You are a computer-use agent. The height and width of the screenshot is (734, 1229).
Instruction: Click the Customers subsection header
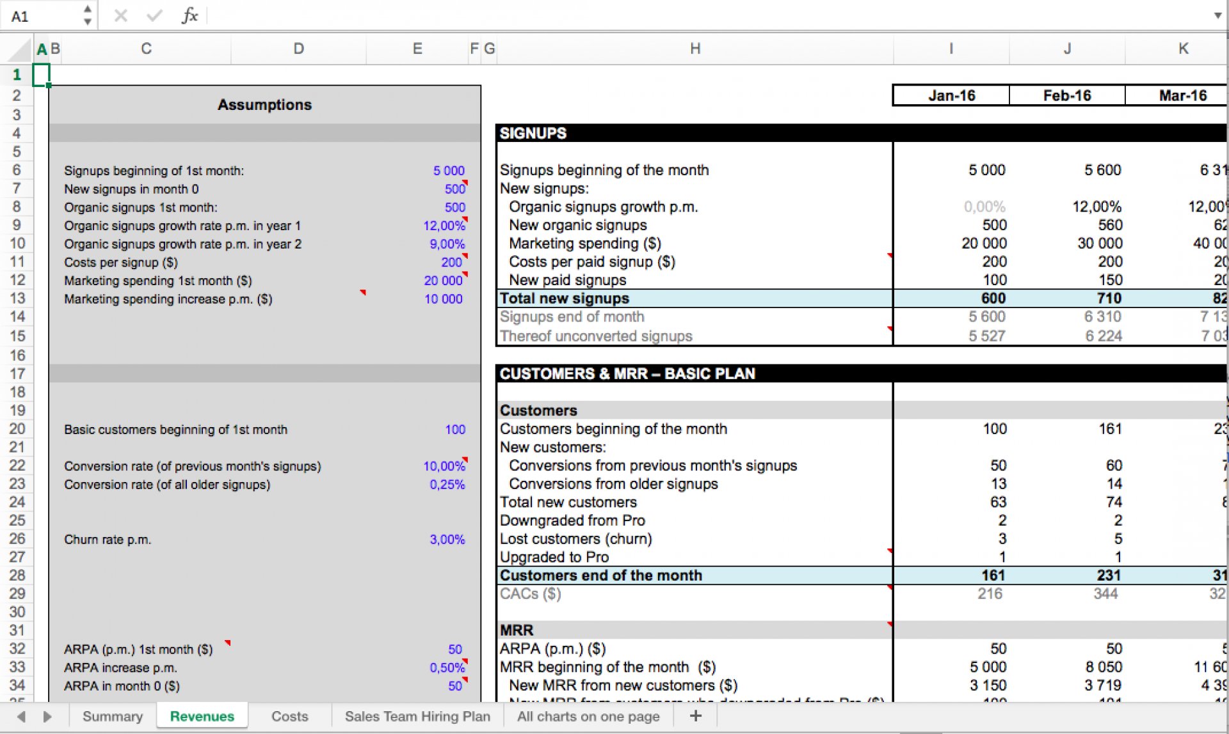point(538,410)
